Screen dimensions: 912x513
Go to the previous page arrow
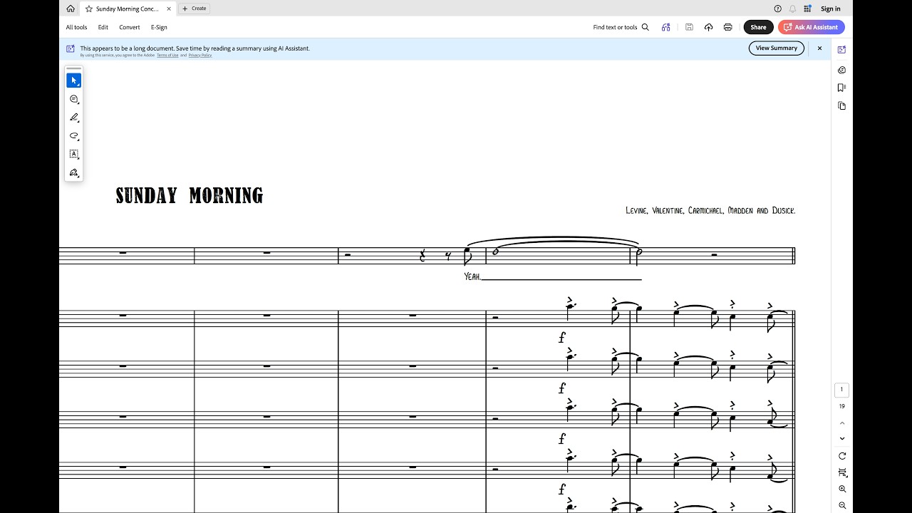[x=841, y=423]
